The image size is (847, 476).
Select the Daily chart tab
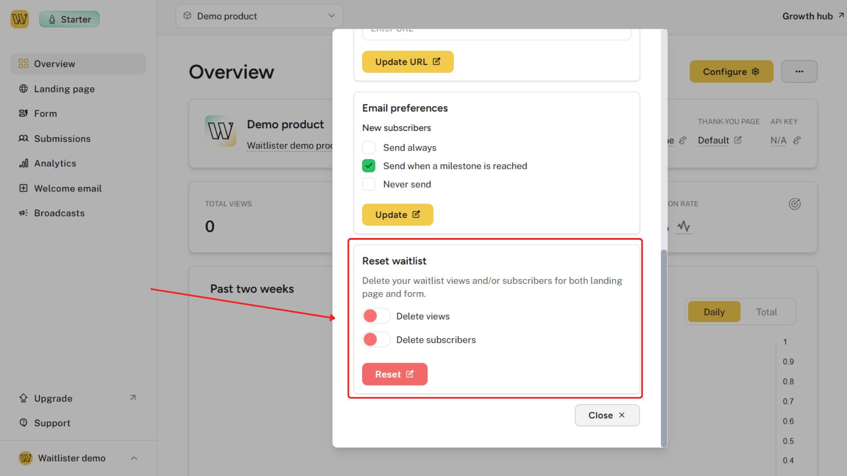[714, 312]
